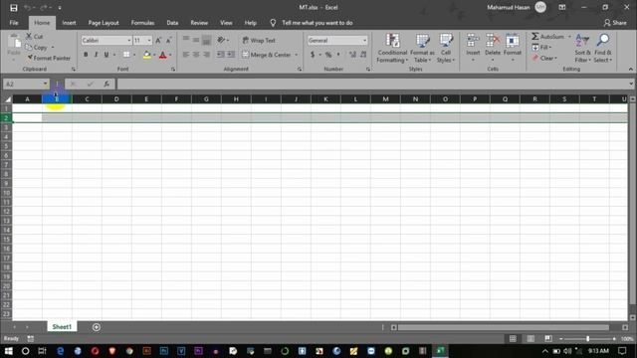Toggle Wrap Text
This screenshot has width=637, height=358.
pos(259,40)
